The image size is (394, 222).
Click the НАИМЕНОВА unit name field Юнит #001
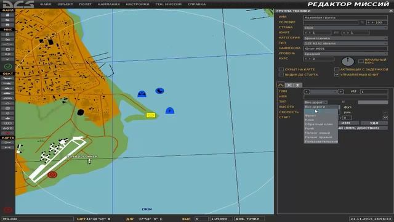[345, 49]
